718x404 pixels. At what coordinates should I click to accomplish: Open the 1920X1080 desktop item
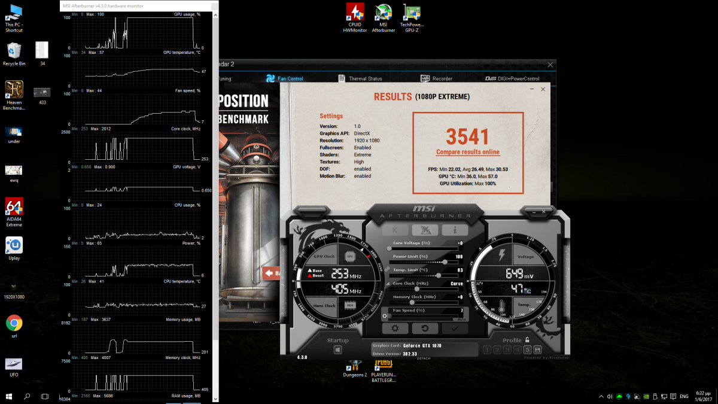point(14,290)
